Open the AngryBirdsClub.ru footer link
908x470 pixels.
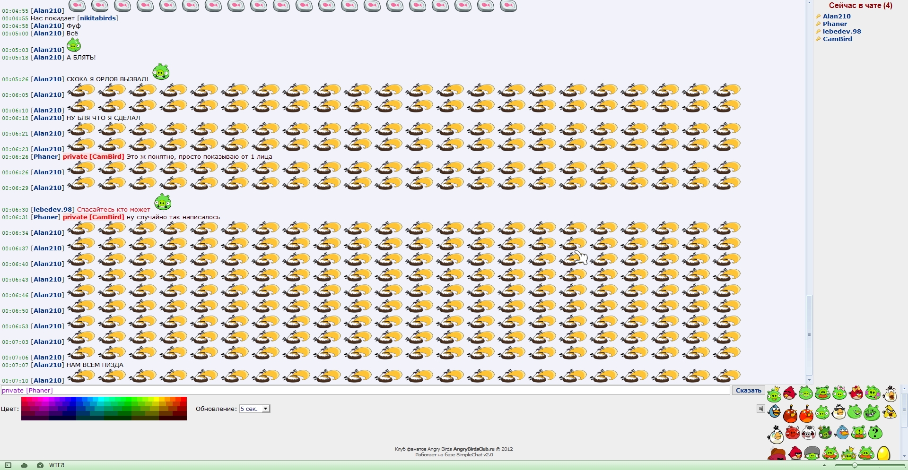point(474,449)
